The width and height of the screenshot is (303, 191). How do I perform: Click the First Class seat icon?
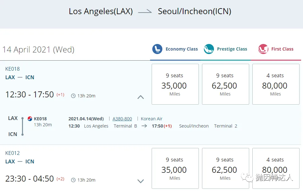click(263, 49)
